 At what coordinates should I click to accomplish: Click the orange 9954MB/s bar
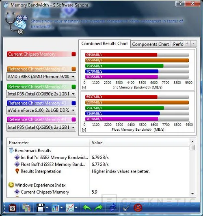point(137,60)
